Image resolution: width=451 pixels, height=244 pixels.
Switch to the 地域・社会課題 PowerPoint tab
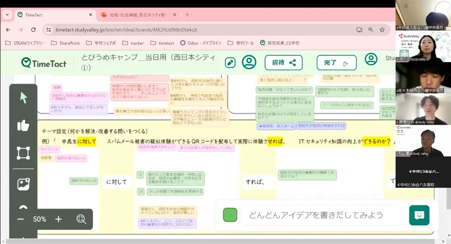click(138, 15)
